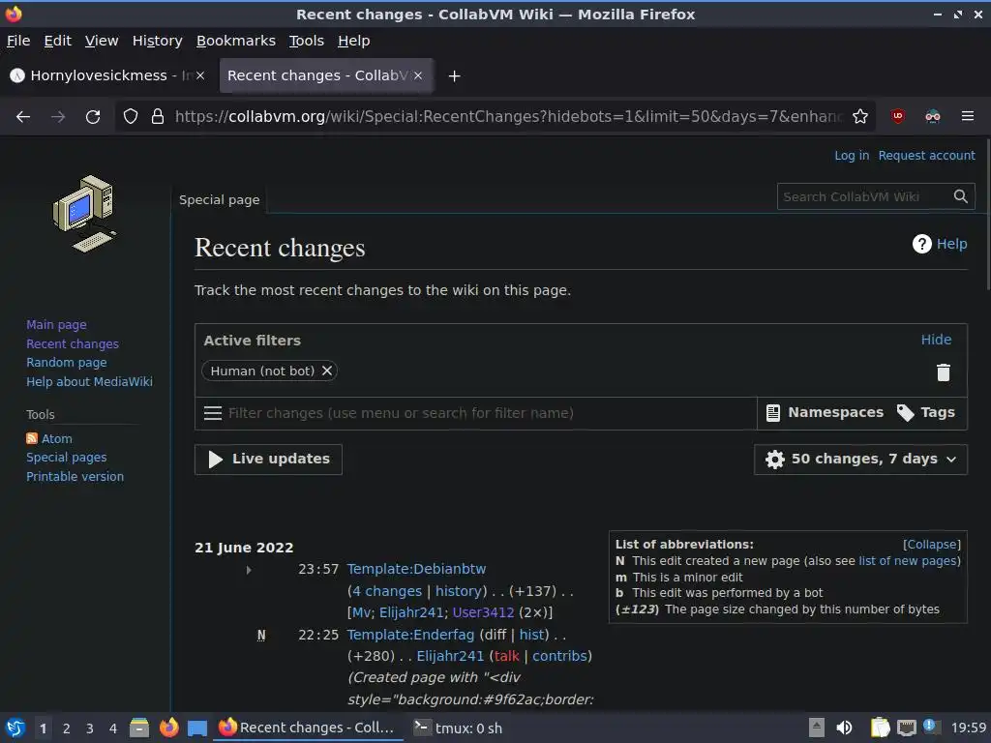The height and width of the screenshot is (743, 991).
Task: Click the eject tray icon
Action: (x=817, y=728)
